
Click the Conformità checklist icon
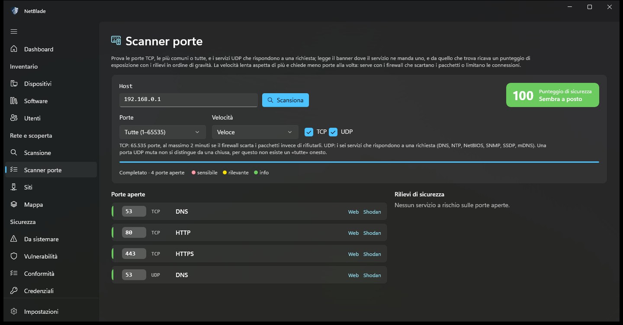tap(14, 274)
